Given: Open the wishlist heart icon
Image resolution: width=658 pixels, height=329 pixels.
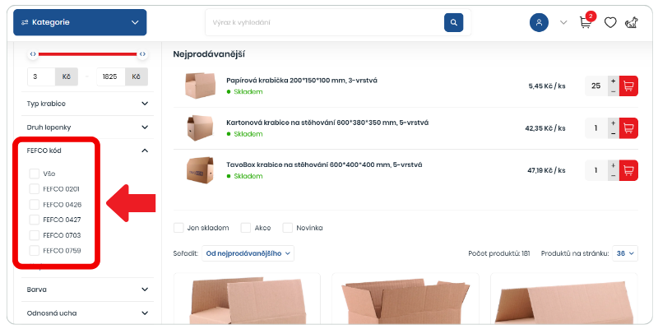Looking at the screenshot, I should click(x=610, y=22).
